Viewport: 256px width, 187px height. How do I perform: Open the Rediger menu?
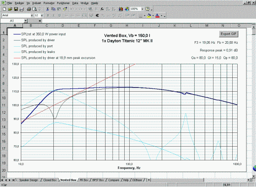coord(19,3)
